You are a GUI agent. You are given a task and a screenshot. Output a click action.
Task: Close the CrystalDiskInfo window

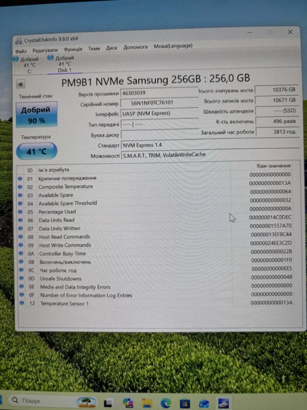[x=290, y=32]
